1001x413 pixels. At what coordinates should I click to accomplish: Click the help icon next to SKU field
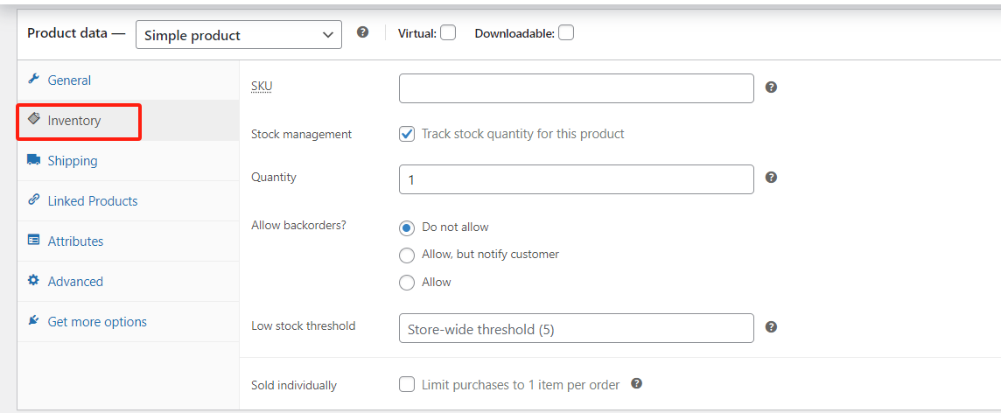tap(771, 87)
